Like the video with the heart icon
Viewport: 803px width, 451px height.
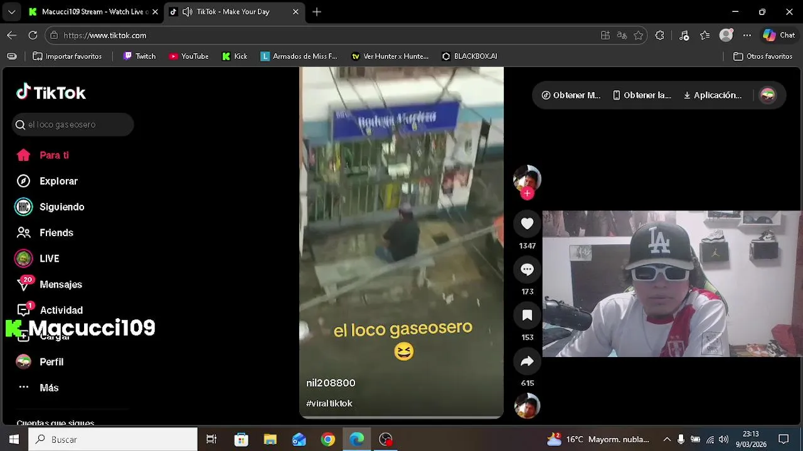(527, 224)
